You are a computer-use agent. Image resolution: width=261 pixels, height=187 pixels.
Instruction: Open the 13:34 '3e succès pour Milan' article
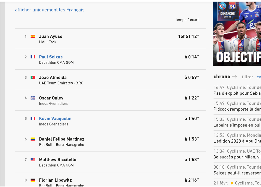tap(237, 157)
